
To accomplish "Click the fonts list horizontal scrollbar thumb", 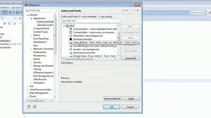I will [x=79, y=58].
